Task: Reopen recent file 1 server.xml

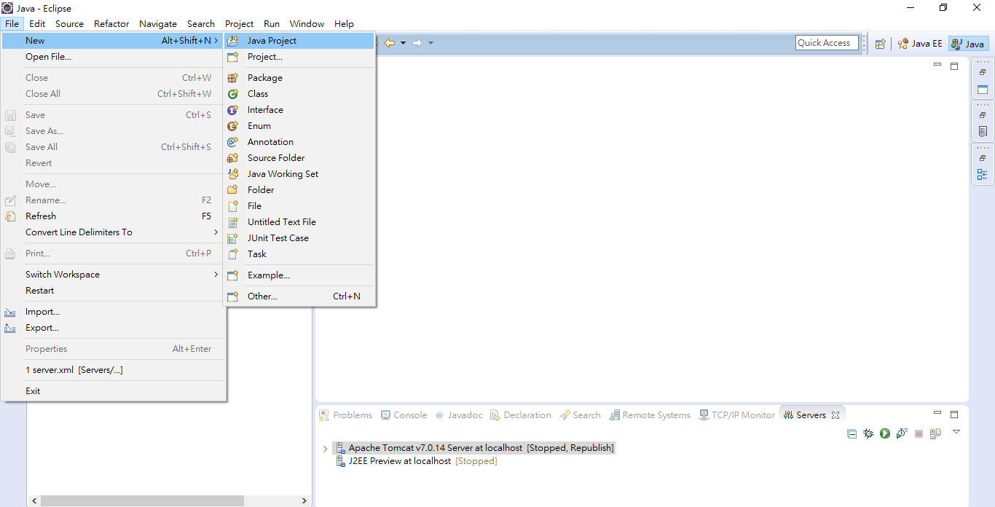Action: click(114, 370)
